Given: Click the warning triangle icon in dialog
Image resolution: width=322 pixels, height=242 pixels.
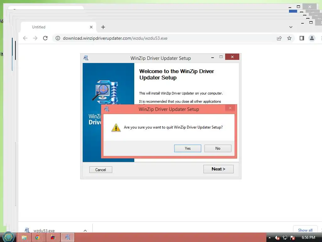Looking at the screenshot, I should point(116,127).
